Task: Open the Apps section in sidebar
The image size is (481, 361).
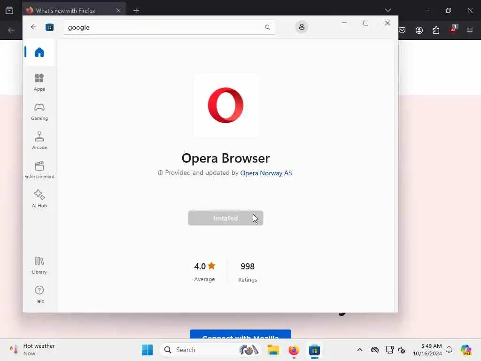Action: coord(39,82)
